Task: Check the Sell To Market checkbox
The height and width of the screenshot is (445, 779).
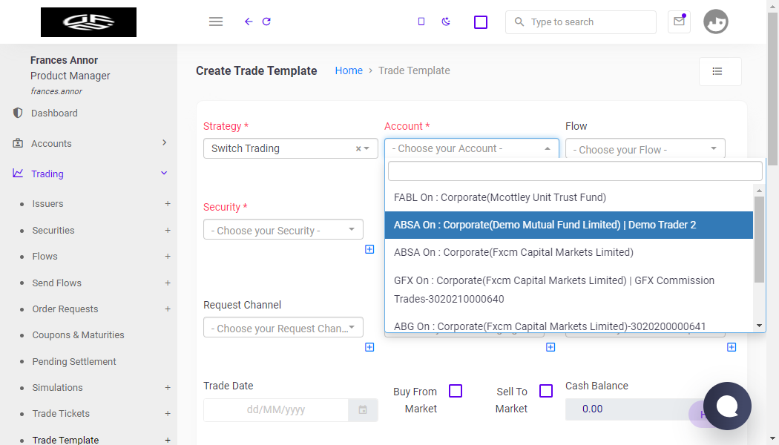Action: pos(546,391)
